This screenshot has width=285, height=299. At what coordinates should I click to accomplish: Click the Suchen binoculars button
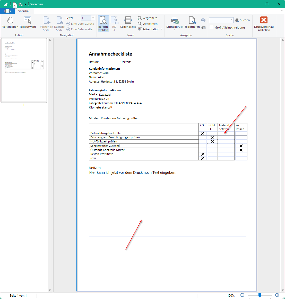[243, 20]
